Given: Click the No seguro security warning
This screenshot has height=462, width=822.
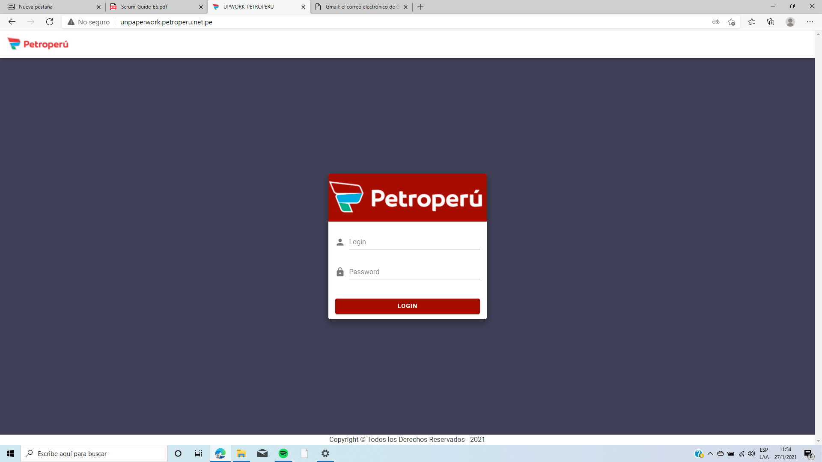Looking at the screenshot, I should point(89,22).
